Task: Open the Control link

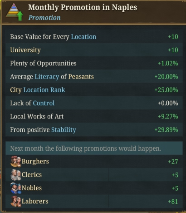Action: [x=44, y=103]
